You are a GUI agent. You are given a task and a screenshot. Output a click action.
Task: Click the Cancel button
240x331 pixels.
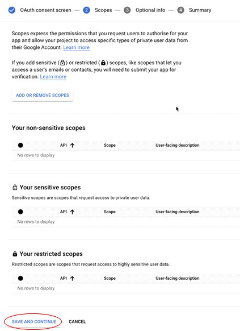coord(77,321)
